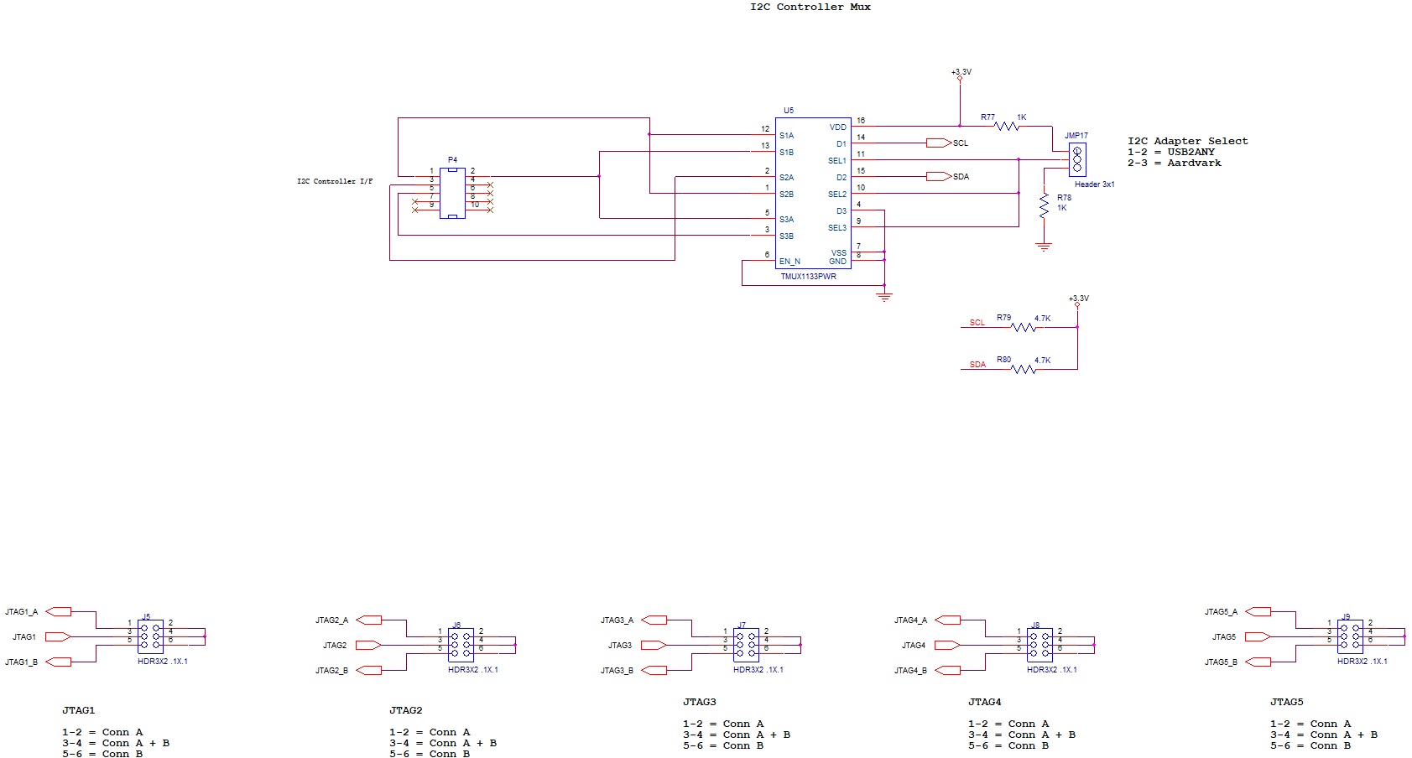Click the 'S1A' pin label on U5
Screen dimensions: 1412x758
pos(786,136)
